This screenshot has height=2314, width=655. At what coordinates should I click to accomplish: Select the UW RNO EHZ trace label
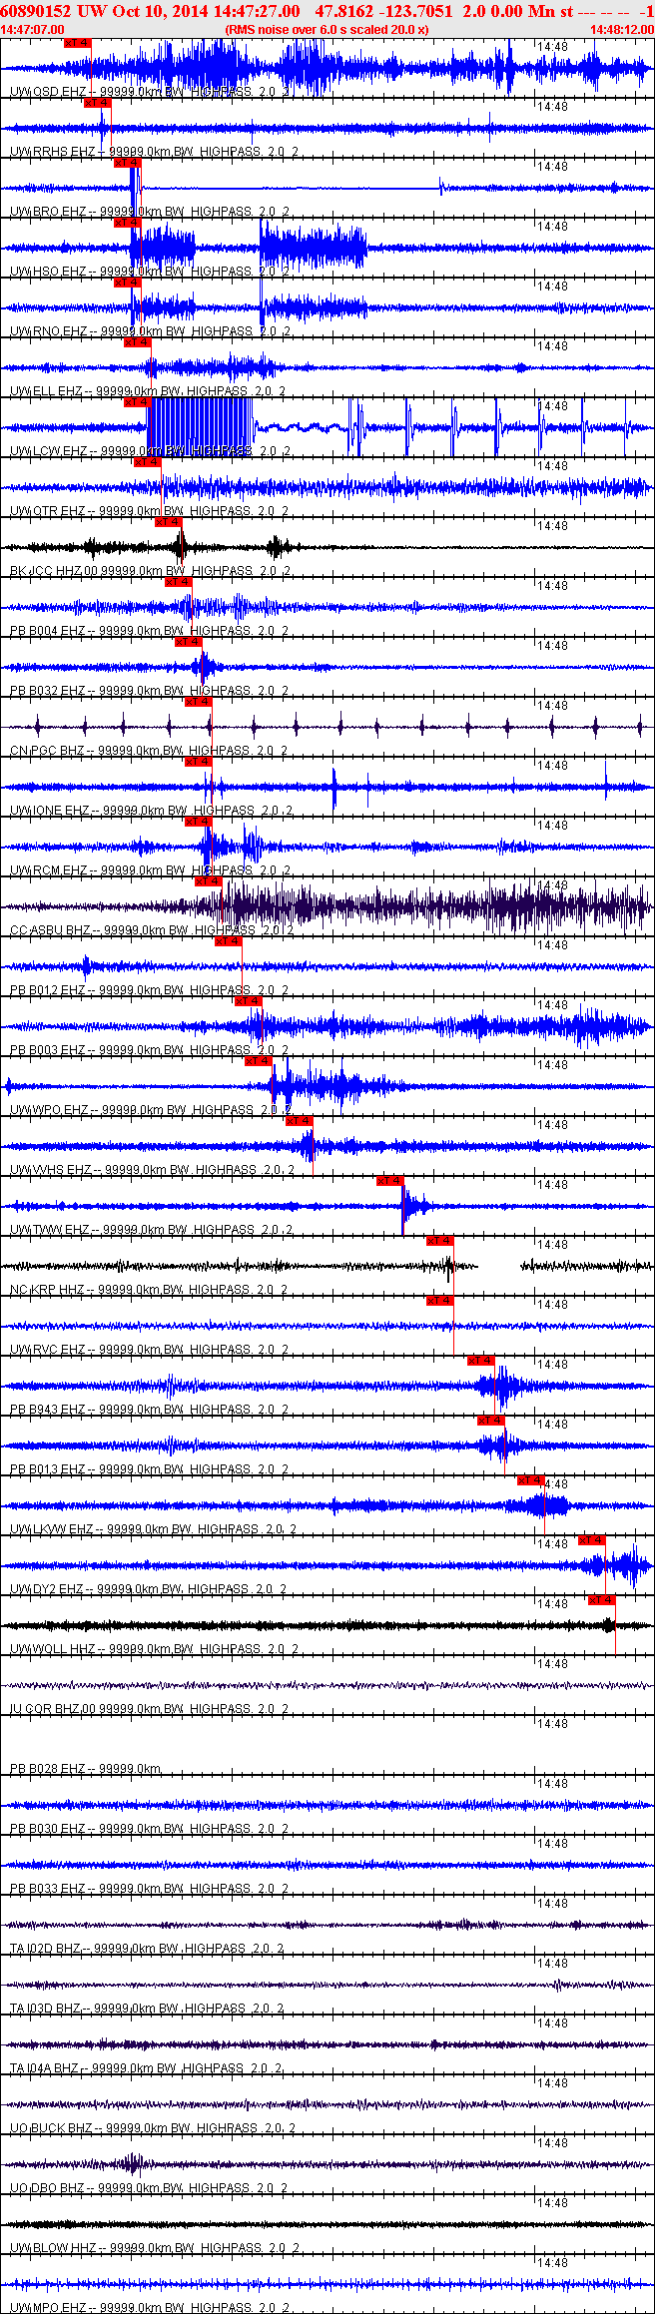(150, 331)
